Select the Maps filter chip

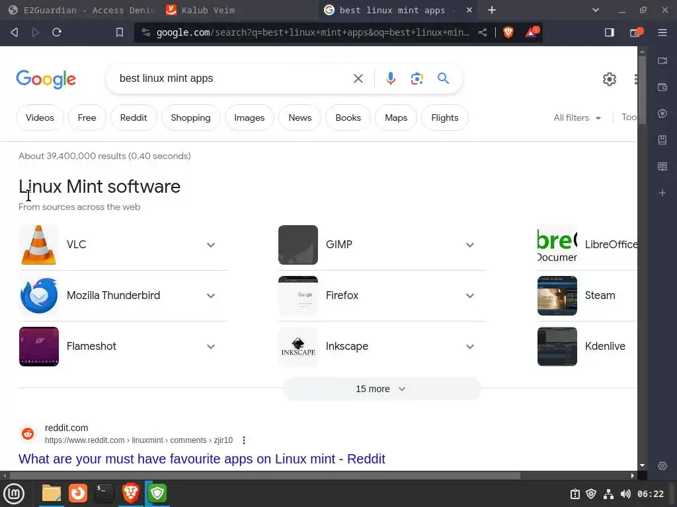click(396, 118)
